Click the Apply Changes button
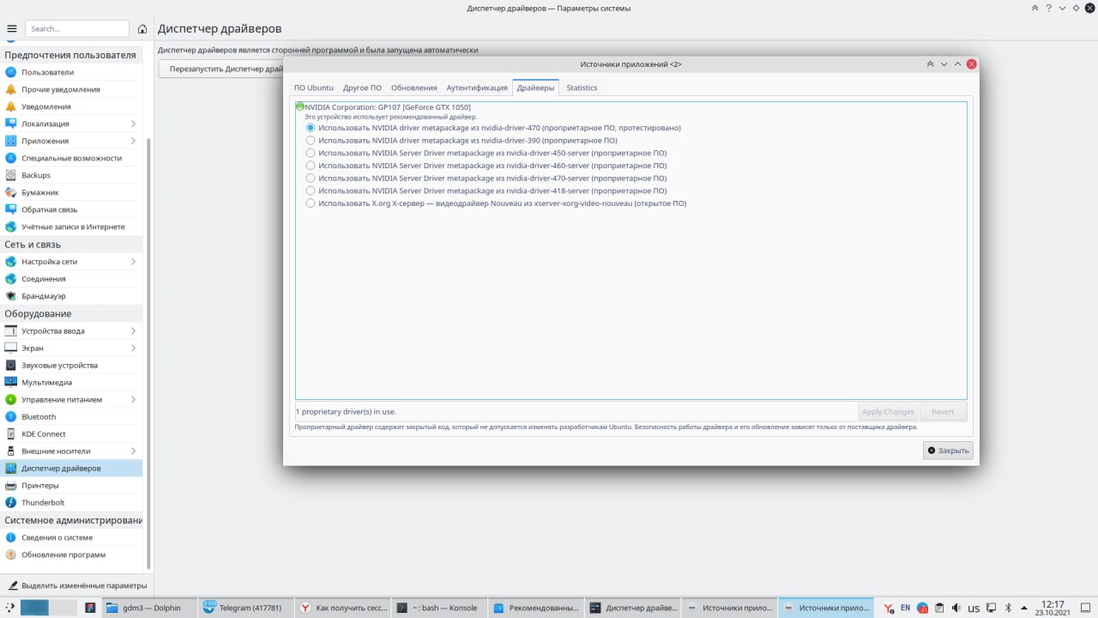This screenshot has width=1098, height=618. point(888,411)
